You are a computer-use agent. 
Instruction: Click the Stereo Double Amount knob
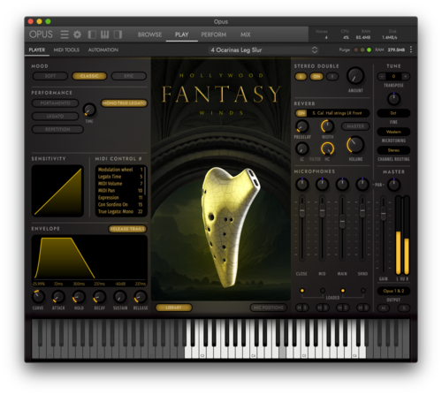point(355,76)
